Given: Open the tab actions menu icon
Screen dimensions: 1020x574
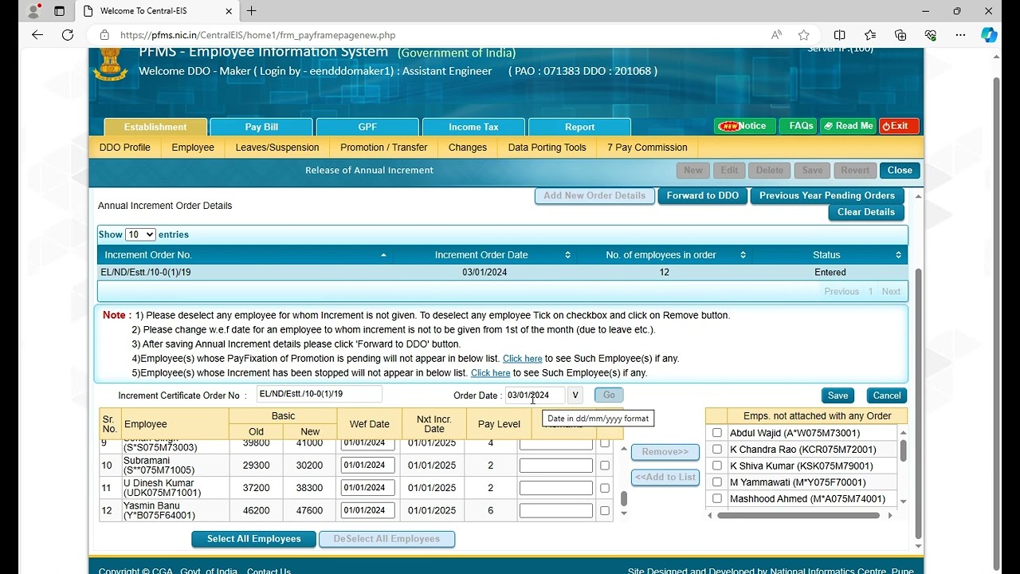Looking at the screenshot, I should [x=59, y=11].
